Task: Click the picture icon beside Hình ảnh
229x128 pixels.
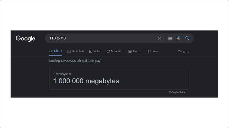Action: tap(69, 51)
